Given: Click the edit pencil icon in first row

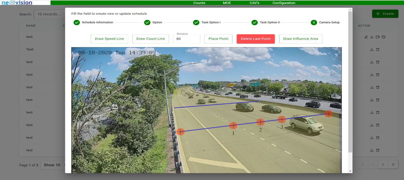Looking at the screenshot, I should click(366, 37).
